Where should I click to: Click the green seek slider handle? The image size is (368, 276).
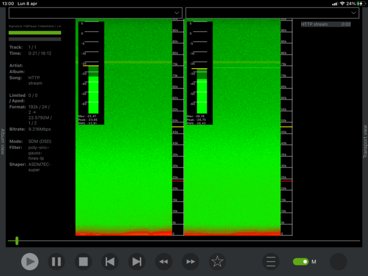(17, 241)
